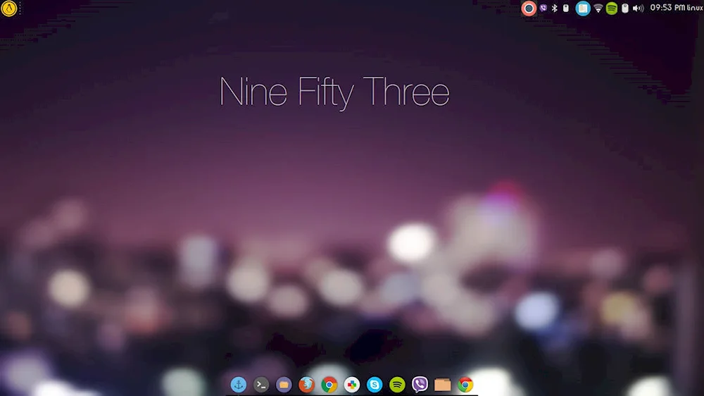Launch Viber from the dock
Image resolution: width=704 pixels, height=396 pixels.
pos(420,385)
